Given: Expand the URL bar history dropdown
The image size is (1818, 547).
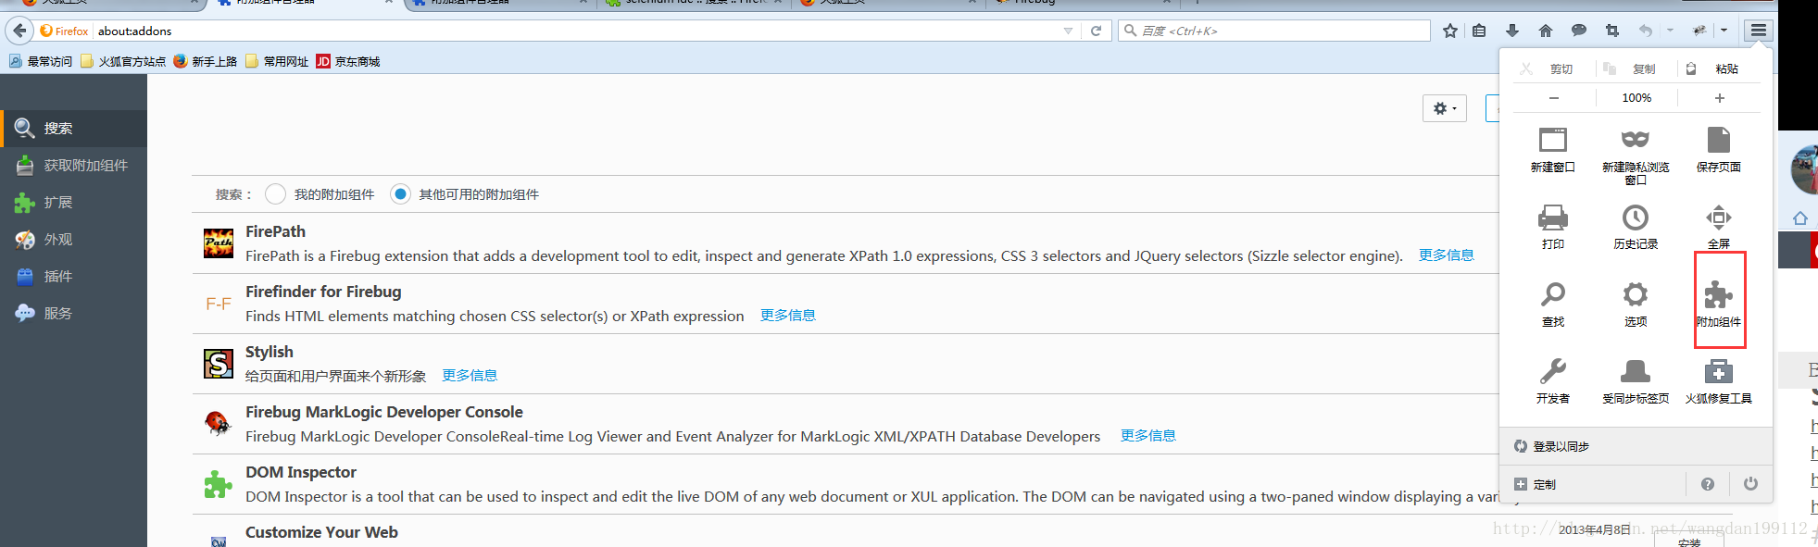Looking at the screenshot, I should tap(1068, 31).
